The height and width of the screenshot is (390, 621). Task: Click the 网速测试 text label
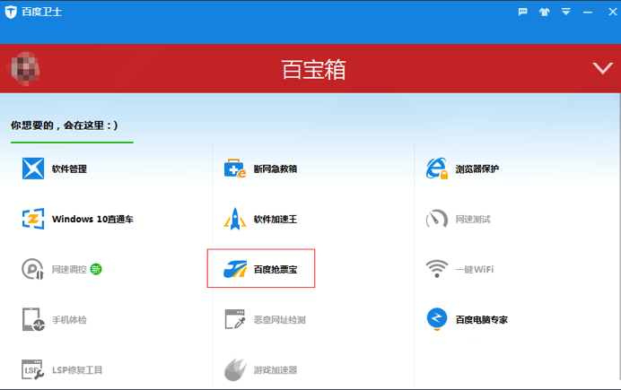coord(473,219)
